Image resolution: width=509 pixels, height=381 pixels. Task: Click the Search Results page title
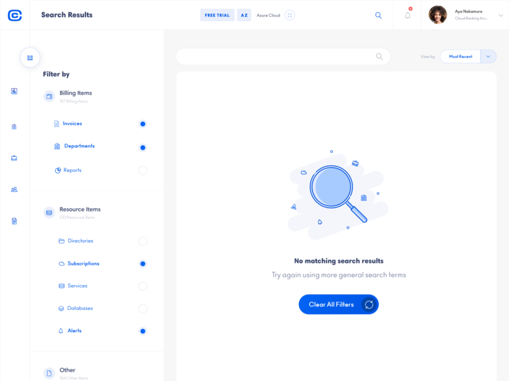[x=67, y=15]
